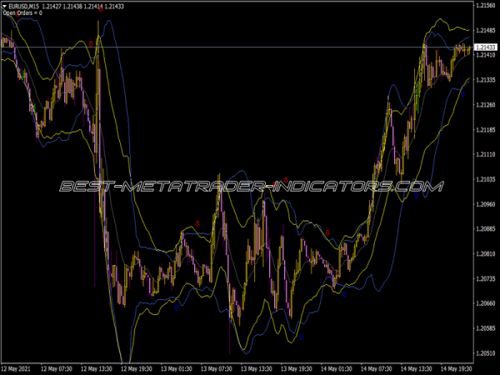
Task: Click the 12 May 2021 date label
Action: point(17,368)
